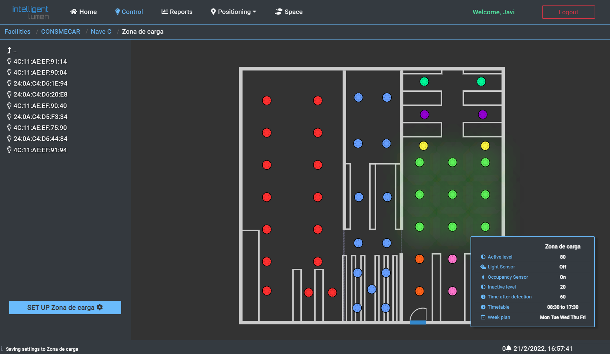Go to Nave C breadcrumb link

pos(101,31)
